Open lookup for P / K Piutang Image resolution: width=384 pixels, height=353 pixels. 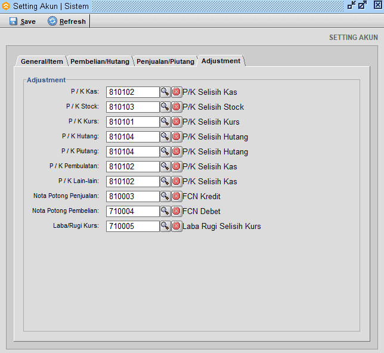click(x=165, y=151)
